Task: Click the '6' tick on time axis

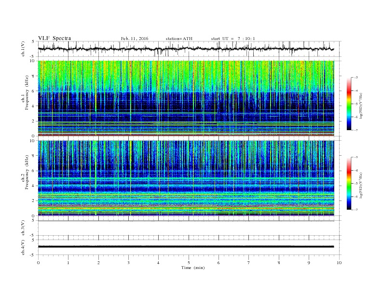Action: [x=218, y=263]
